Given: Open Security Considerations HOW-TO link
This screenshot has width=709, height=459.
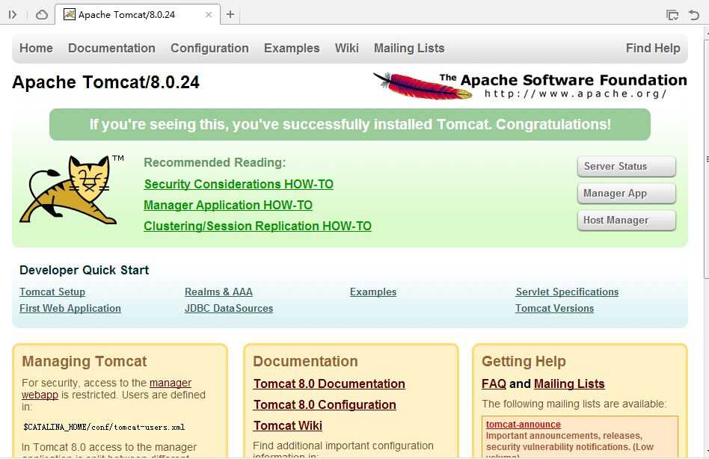Looking at the screenshot, I should (239, 185).
